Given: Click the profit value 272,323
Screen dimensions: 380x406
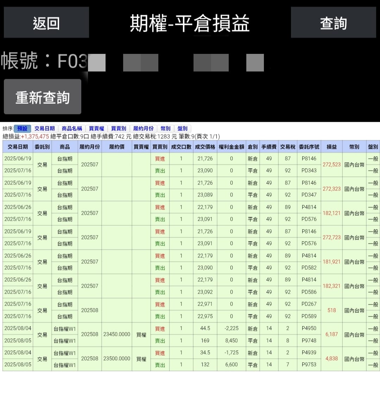Looking at the screenshot, I should (x=332, y=189).
